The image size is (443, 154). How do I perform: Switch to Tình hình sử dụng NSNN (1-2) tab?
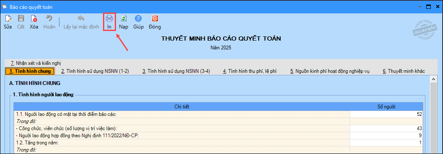click(95, 71)
